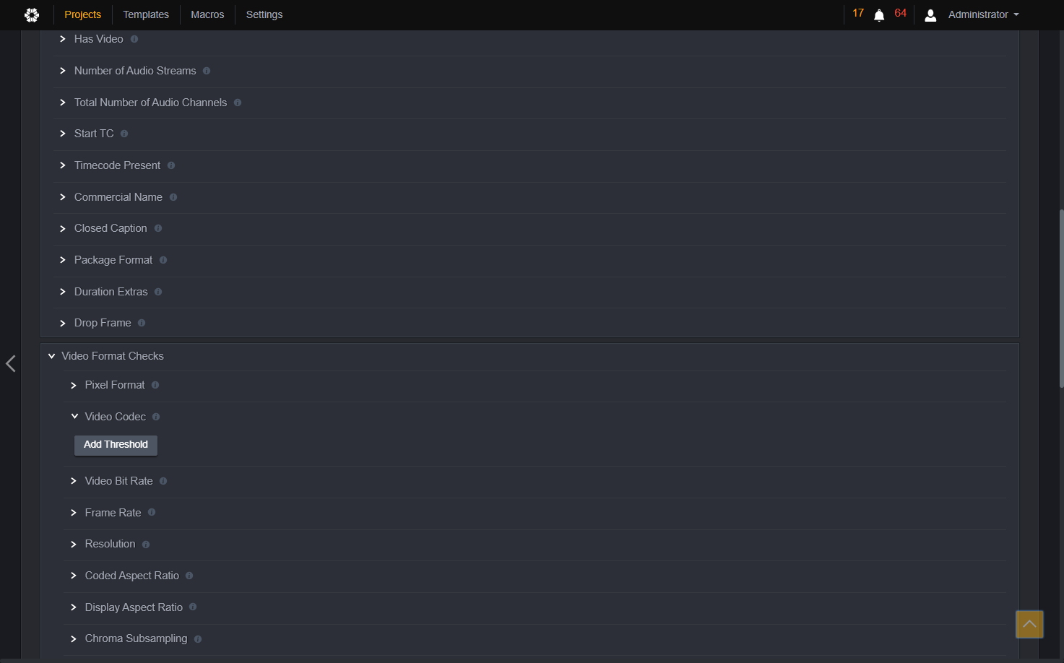Collapse the Video Codec row
The image size is (1064, 663).
click(x=74, y=416)
